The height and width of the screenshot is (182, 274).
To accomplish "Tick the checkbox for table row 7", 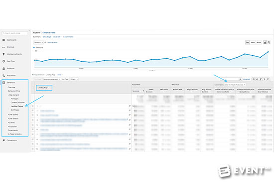I will 33,135.
